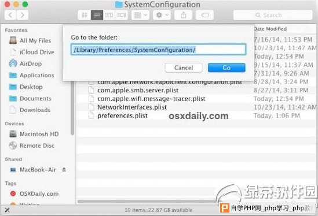Click the Desktop folder icon in sidebar
Screen dimensions: 318x216
[x=13, y=87]
